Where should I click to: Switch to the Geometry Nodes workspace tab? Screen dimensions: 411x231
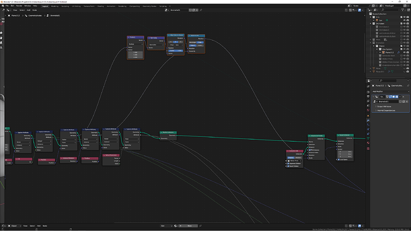150,6
